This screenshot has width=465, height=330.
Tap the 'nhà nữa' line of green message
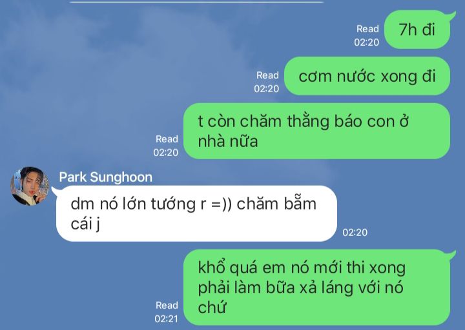pos(228,141)
